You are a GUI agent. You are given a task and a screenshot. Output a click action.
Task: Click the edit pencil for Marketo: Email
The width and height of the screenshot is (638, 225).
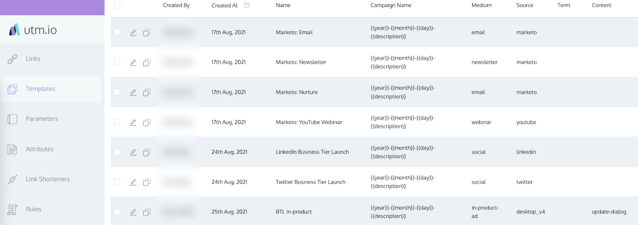pyautogui.click(x=133, y=33)
